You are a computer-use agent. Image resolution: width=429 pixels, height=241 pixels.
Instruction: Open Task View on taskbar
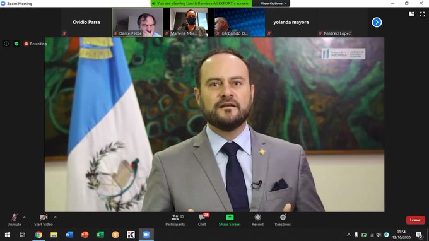click(x=23, y=235)
